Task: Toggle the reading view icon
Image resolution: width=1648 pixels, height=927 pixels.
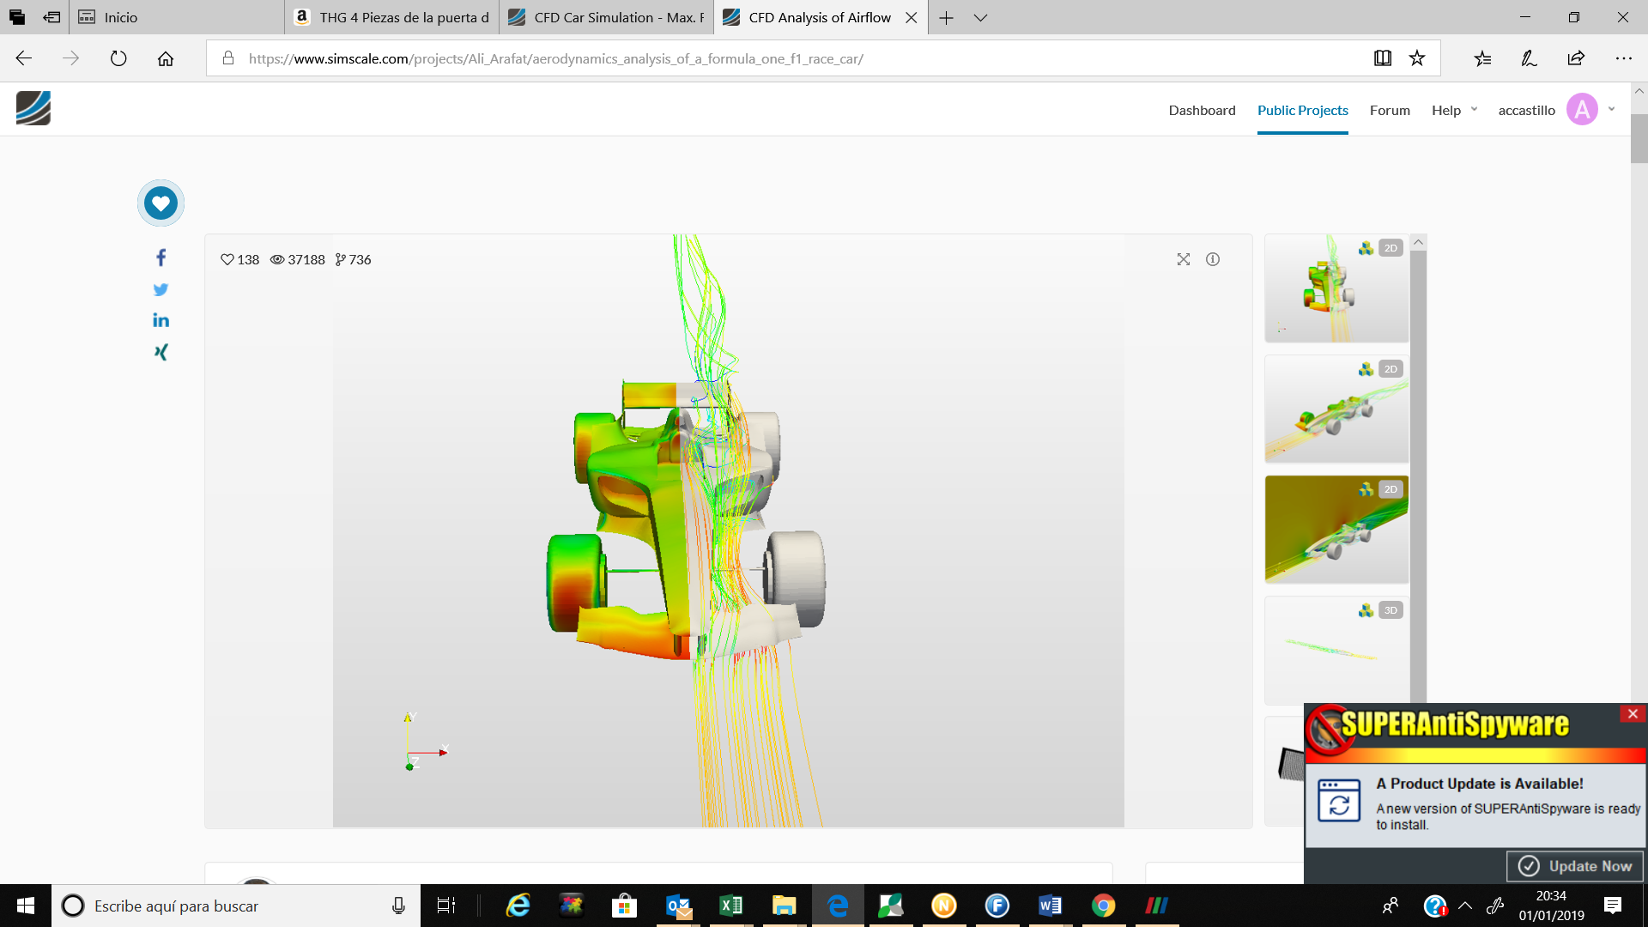Action: [x=1382, y=58]
